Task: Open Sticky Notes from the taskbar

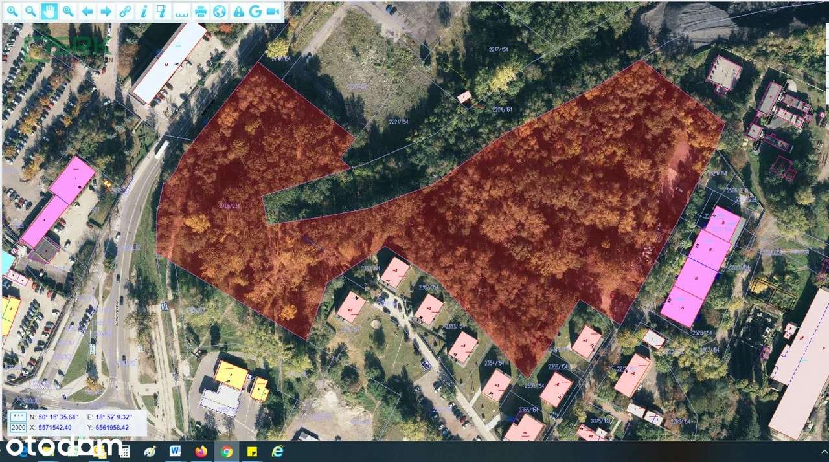Action: point(252,451)
